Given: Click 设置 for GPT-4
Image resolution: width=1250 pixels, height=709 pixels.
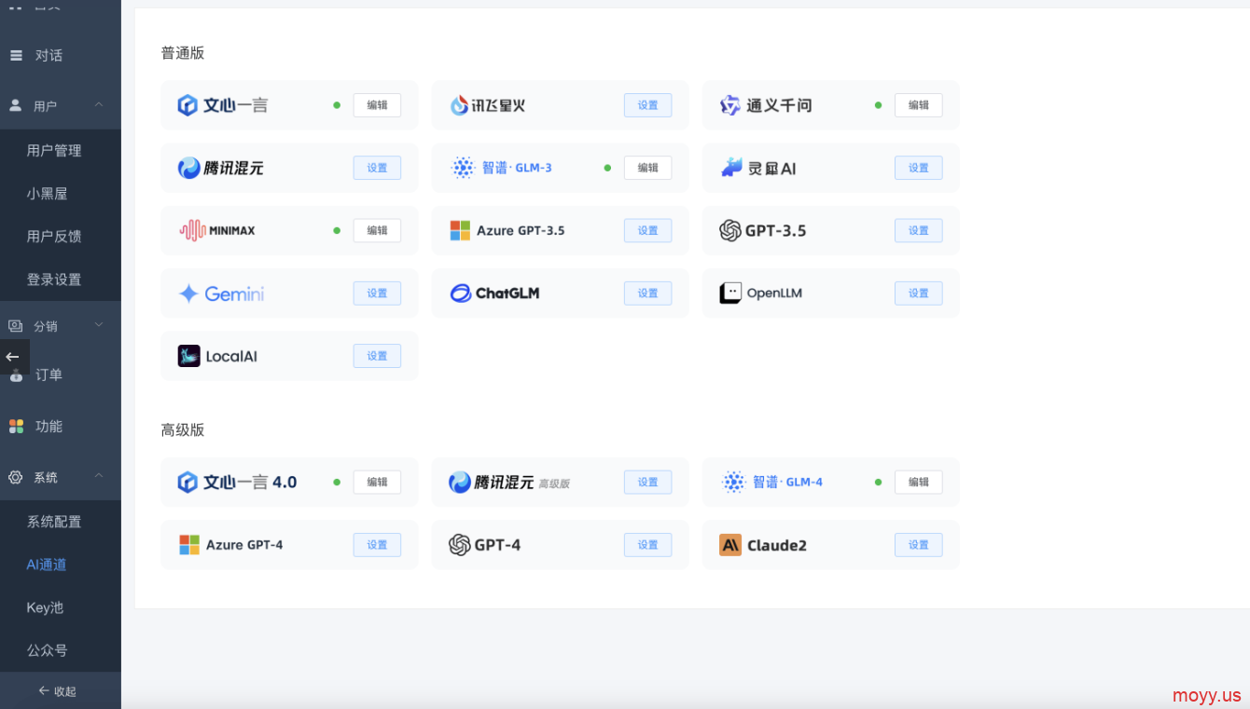Looking at the screenshot, I should (x=648, y=545).
